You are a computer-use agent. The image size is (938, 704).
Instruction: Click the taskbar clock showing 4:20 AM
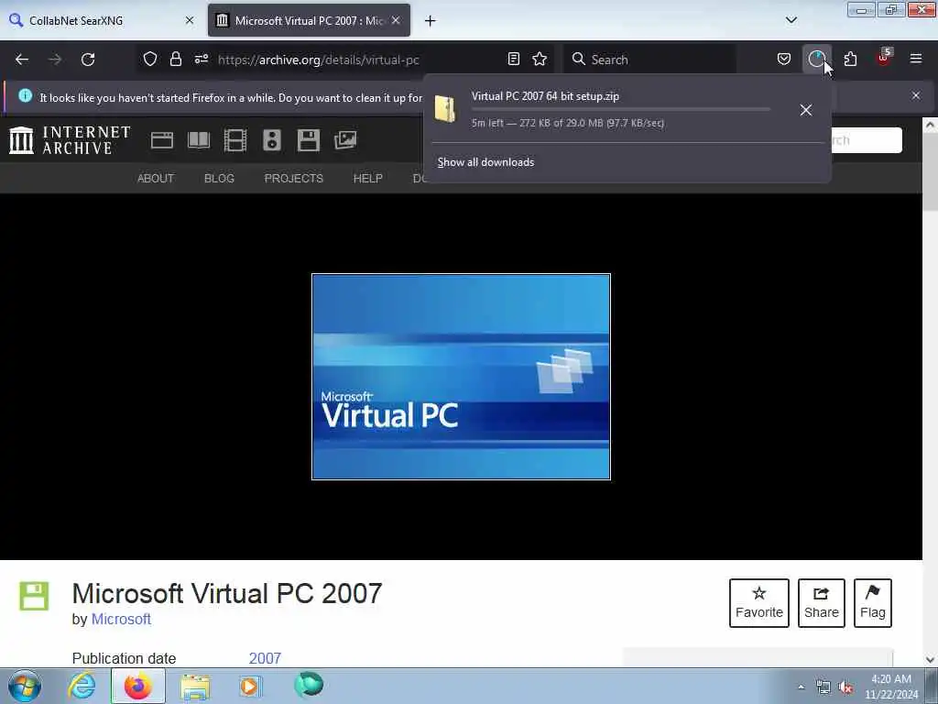[x=890, y=687]
